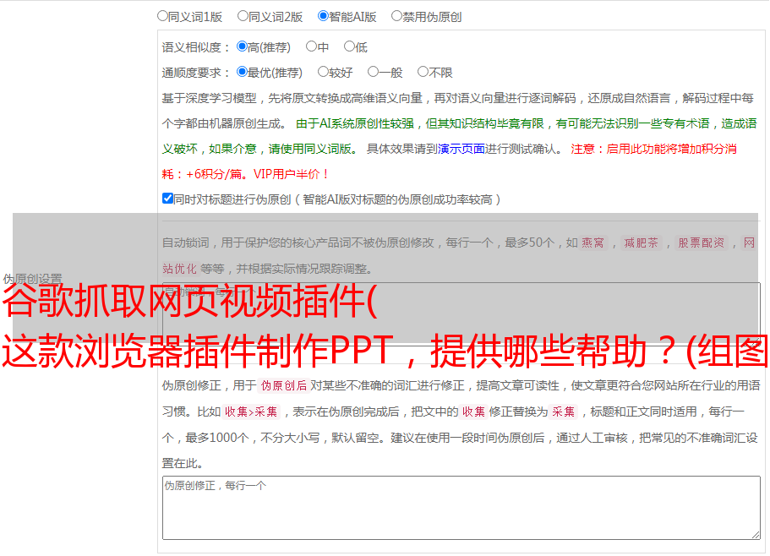Set 语义相似度 to 低

(x=349, y=46)
